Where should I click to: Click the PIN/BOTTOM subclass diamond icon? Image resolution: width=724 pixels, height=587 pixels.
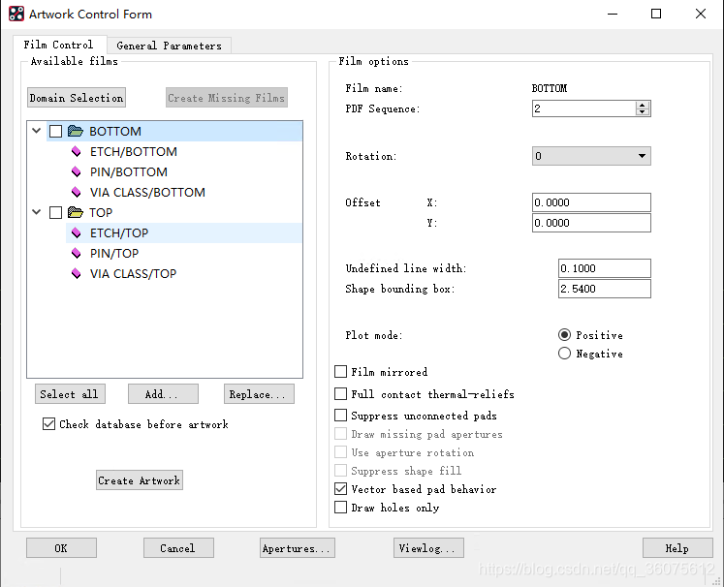pyautogui.click(x=77, y=171)
